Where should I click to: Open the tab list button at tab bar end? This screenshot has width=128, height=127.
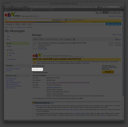(x=123, y=10)
